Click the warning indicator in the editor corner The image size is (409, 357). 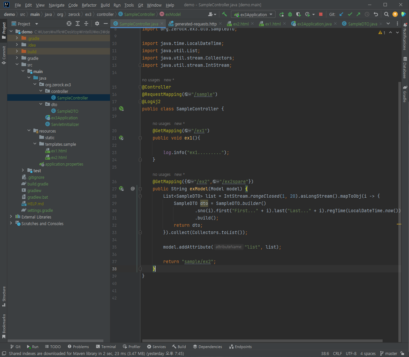(x=382, y=32)
